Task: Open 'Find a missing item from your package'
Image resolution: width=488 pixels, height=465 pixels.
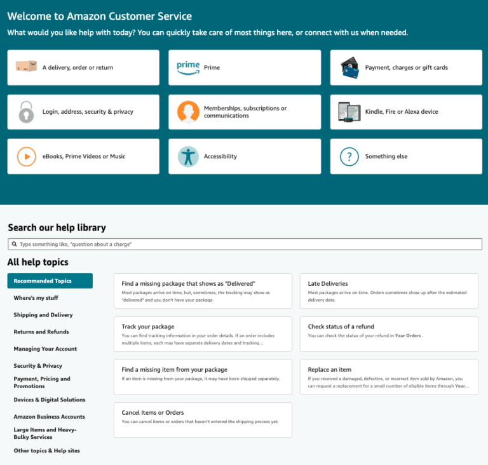Action: coord(203,377)
